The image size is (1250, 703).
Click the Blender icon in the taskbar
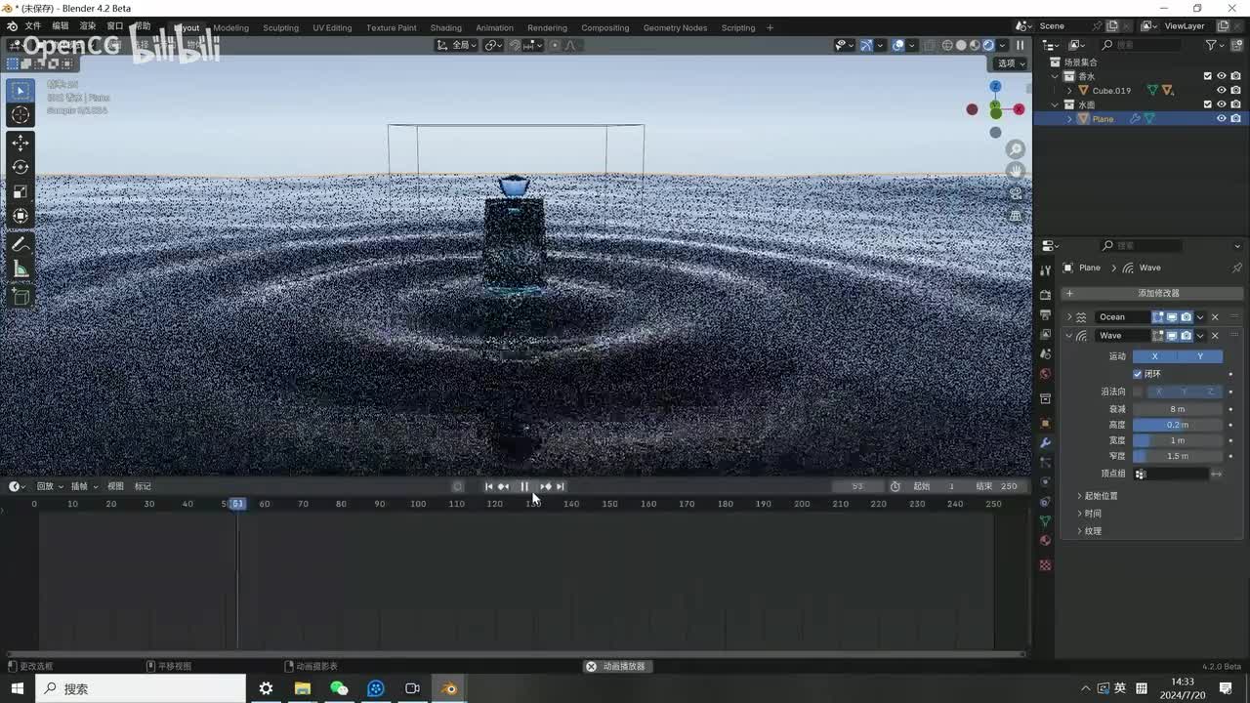tap(449, 688)
